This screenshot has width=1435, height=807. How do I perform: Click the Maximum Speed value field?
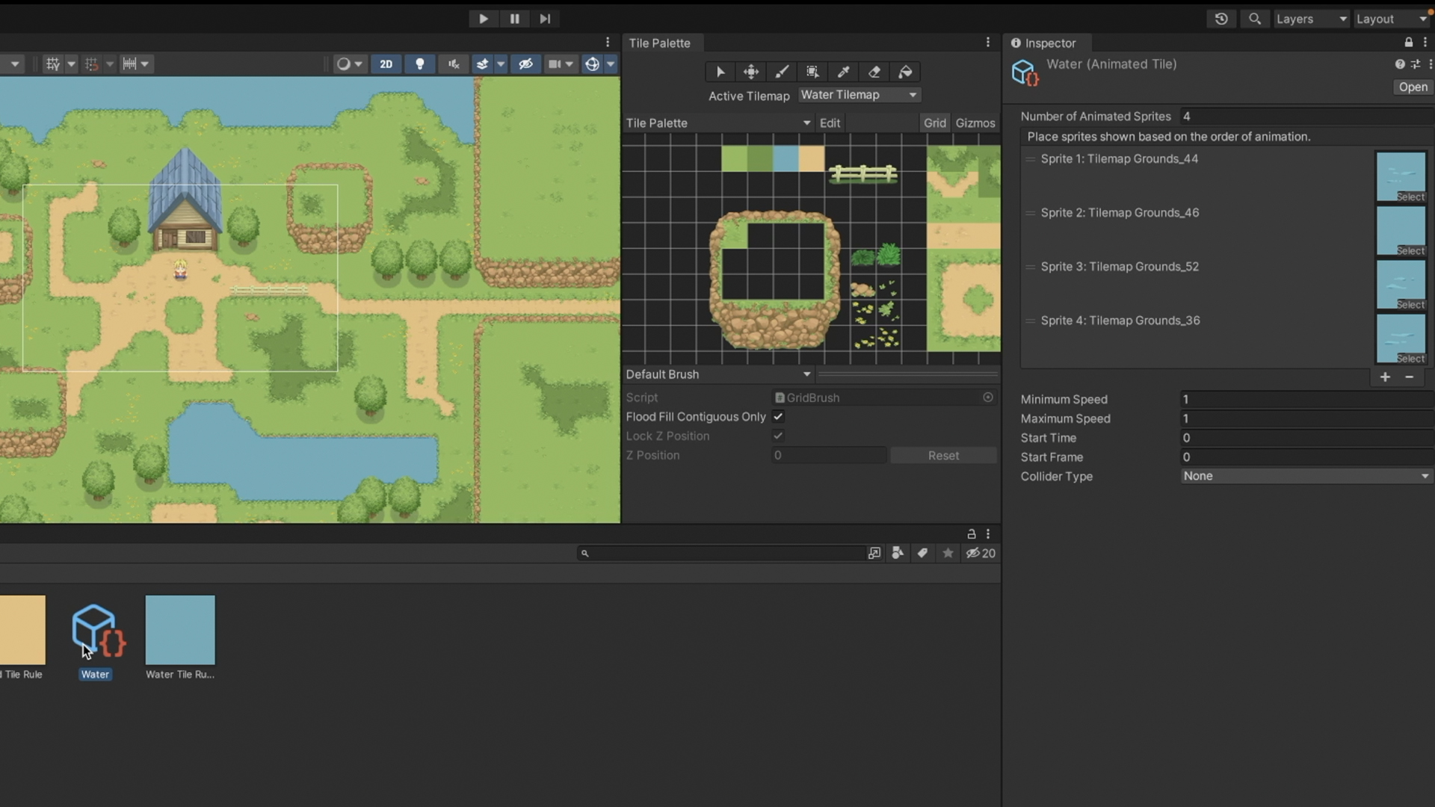[1306, 418]
